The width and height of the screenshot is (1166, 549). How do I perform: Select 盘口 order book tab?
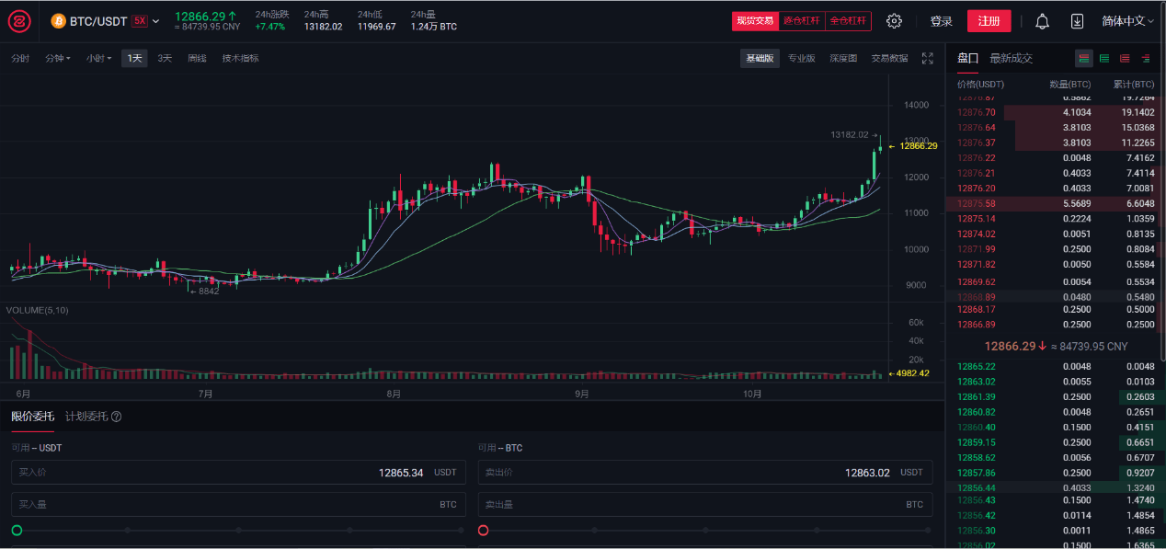click(967, 58)
